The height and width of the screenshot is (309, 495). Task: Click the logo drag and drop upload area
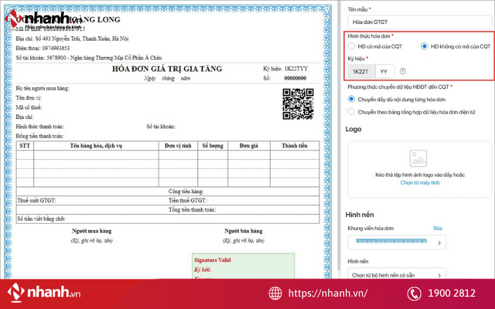420,169
